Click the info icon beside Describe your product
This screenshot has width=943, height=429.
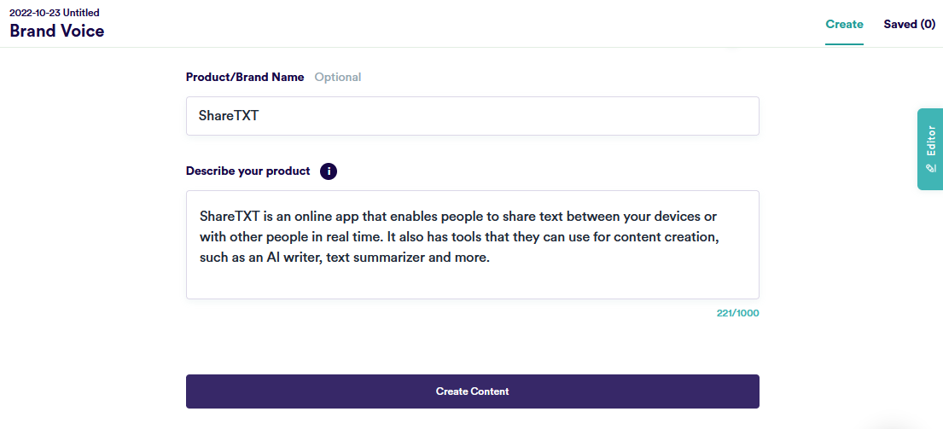[x=329, y=171]
